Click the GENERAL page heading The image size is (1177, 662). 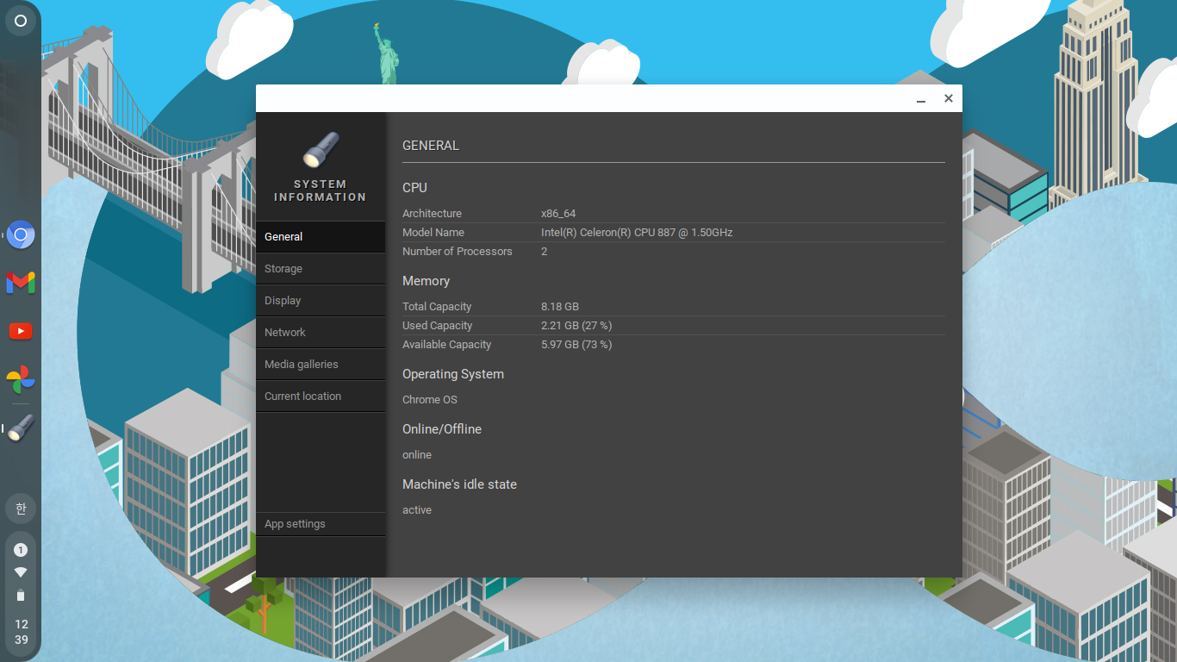[431, 146]
